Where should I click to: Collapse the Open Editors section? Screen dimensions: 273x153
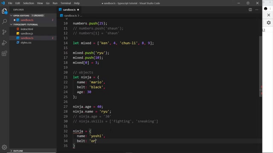[12, 16]
